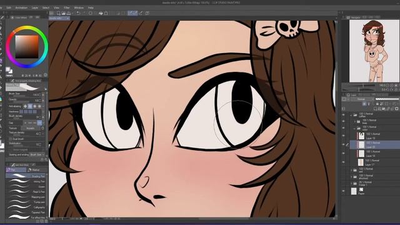Viewport: 400px width, 225px height.
Task: Expand the lines folder arrow
Action: (355, 122)
